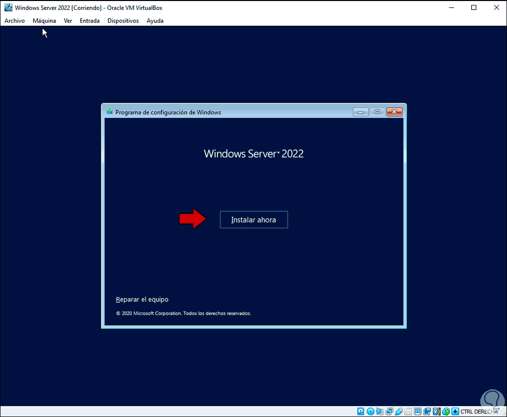Open the Dispositivos menu
507x417 pixels.
123,21
